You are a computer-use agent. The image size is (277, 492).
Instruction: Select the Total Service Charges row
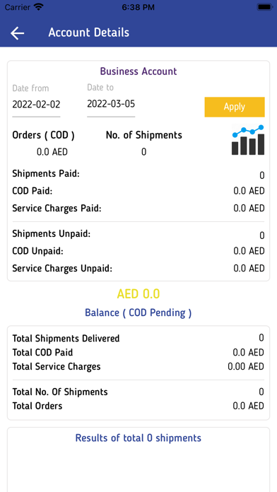point(138,366)
